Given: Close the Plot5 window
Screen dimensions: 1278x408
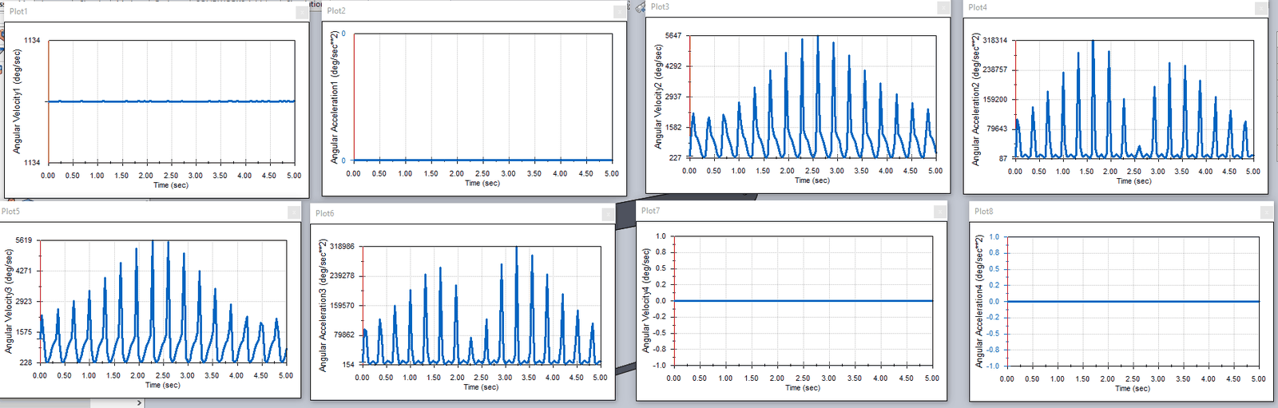Looking at the screenshot, I should pyautogui.click(x=294, y=212).
